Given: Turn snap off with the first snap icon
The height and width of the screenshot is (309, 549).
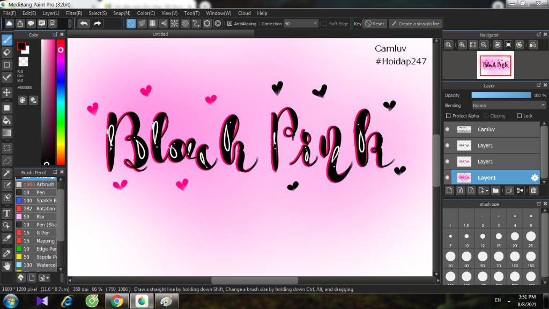Looking at the screenshot, I should [131, 24].
